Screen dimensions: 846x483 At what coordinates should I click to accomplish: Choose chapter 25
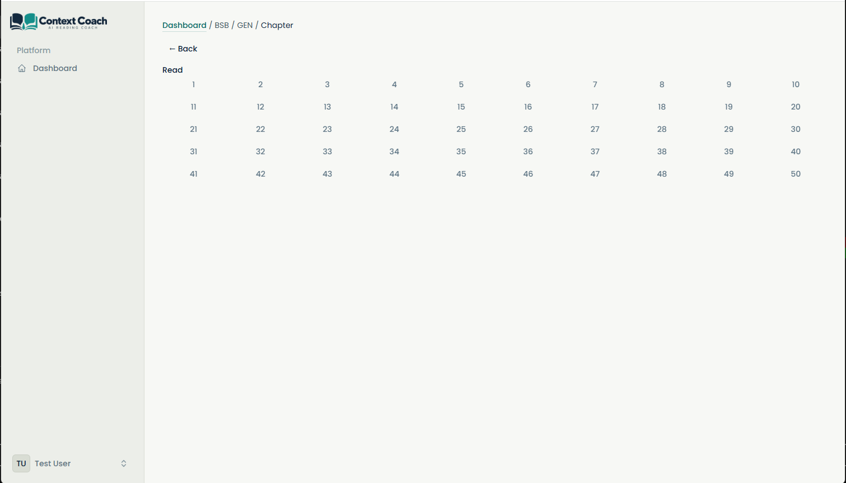pos(461,129)
